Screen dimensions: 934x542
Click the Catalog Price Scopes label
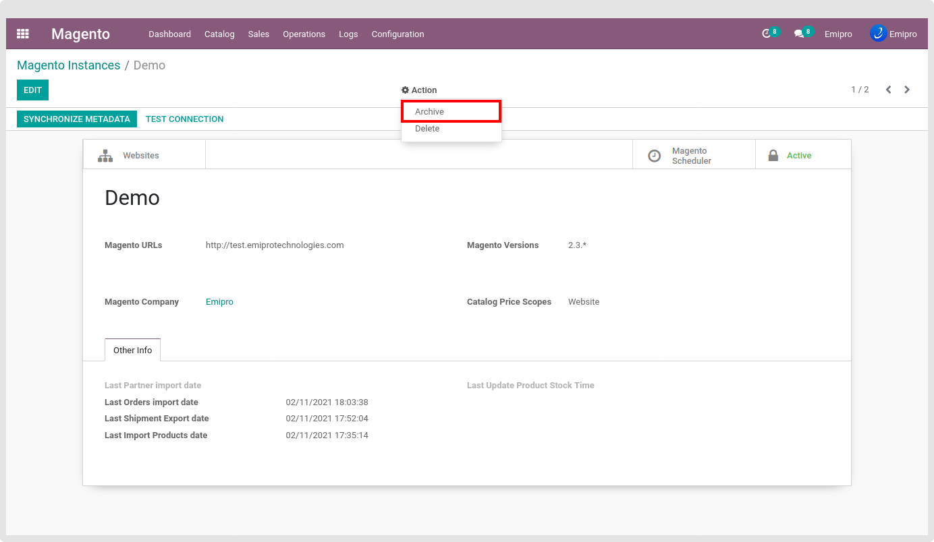point(509,302)
